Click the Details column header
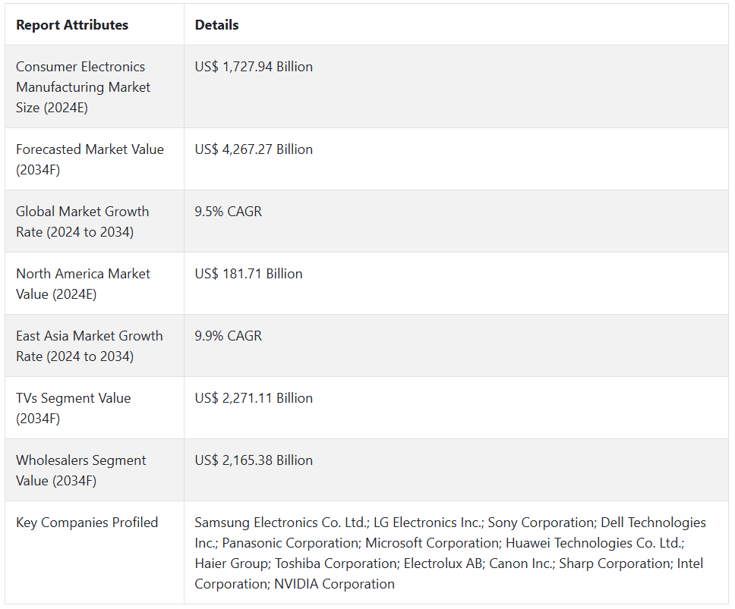The height and width of the screenshot is (609, 735). 217,25
